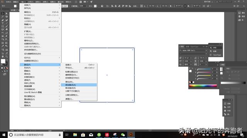Activate the Stroke swatch in toolbox
The height and width of the screenshot is (138, 247).
click(6, 64)
